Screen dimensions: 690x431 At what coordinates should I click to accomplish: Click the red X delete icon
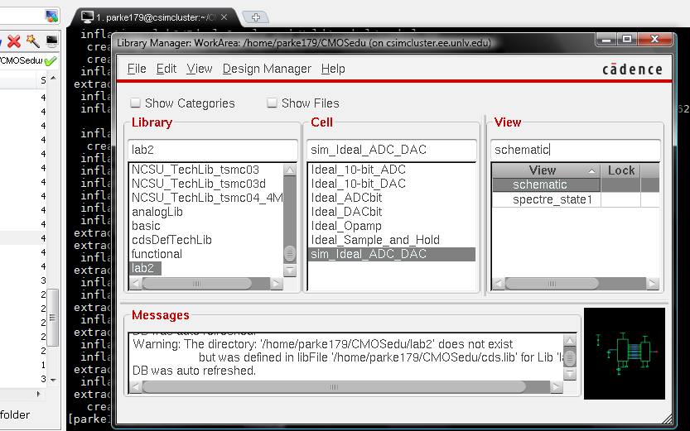(x=14, y=41)
